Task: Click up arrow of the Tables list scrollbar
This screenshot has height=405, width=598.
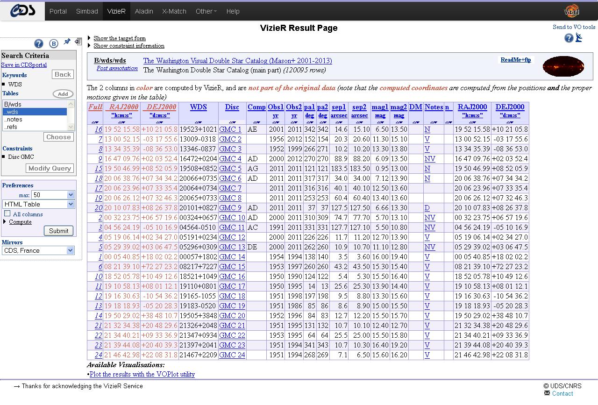Action: [x=71, y=103]
